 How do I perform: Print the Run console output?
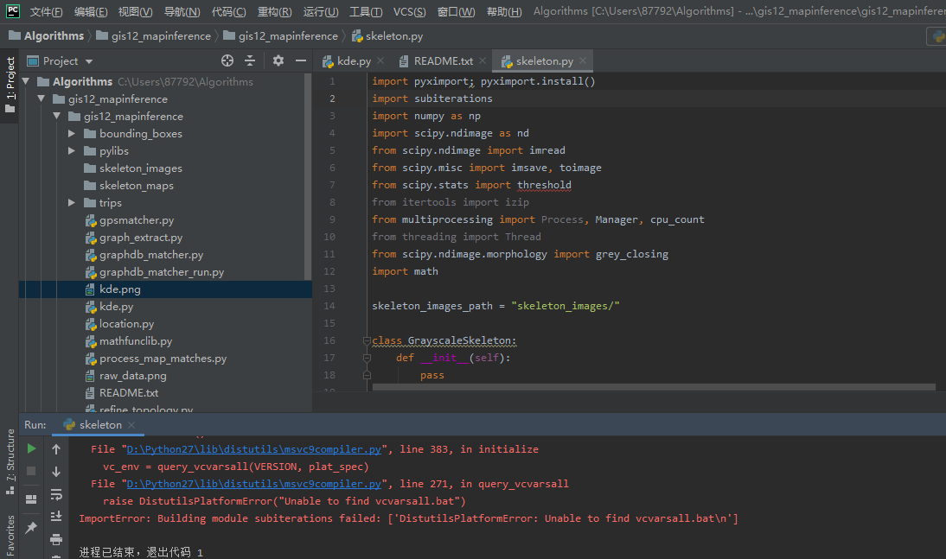[56, 539]
